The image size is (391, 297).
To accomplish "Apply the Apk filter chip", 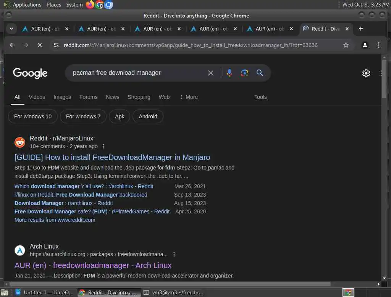I will (x=120, y=116).
